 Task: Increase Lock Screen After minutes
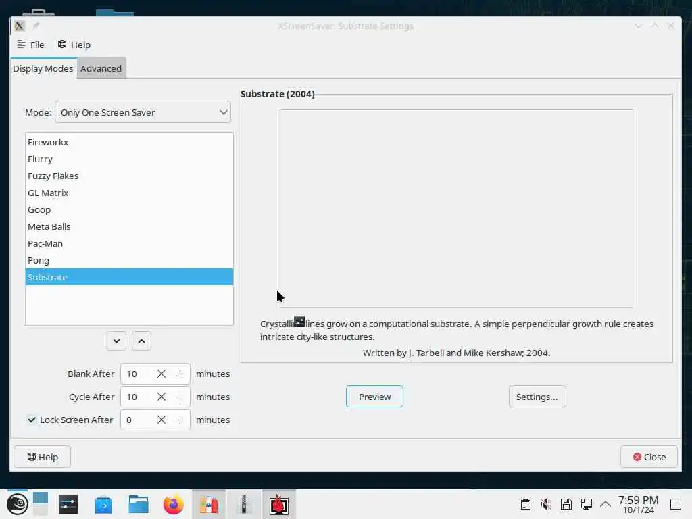coord(180,420)
